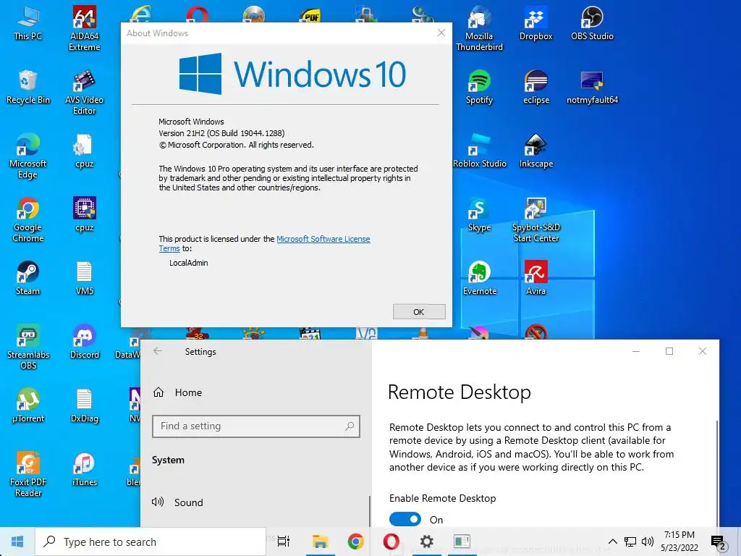Turn off Enable Remote Desktop switch
This screenshot has height=556, width=741.
(405, 519)
